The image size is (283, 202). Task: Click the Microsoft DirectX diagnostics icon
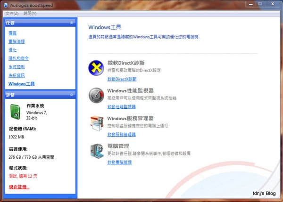click(x=96, y=68)
